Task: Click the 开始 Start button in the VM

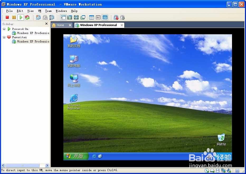Action: coord(76,156)
